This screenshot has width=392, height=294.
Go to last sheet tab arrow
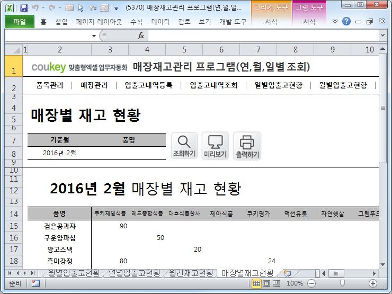pyautogui.click(x=33, y=273)
